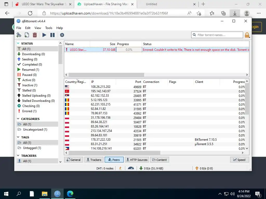Select Downloading (0) filter
The width and height of the screenshot is (266, 199).
(x=37, y=54)
